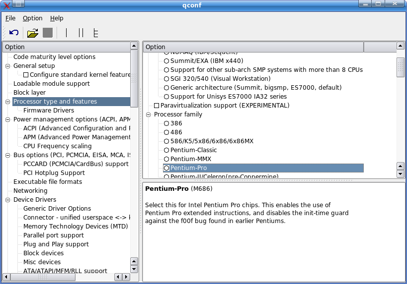Screen dimensions: 407x284
Task: Select Networking entry
Action: tap(30, 190)
